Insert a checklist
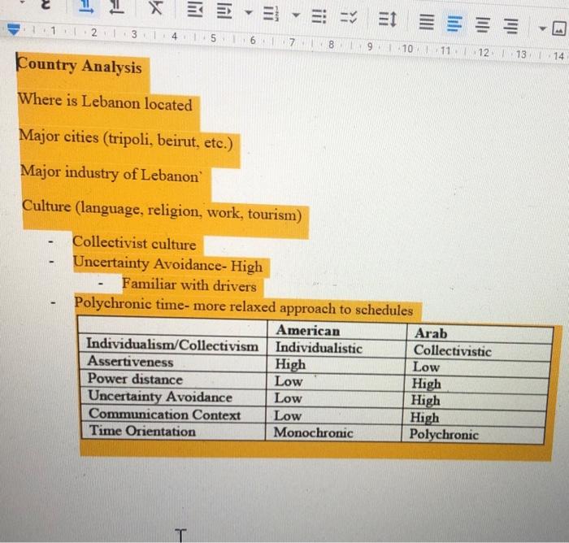The height and width of the screenshot is (543, 569). coord(349,17)
